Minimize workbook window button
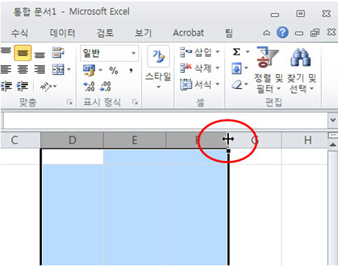The image size is (338, 266). click(x=299, y=34)
